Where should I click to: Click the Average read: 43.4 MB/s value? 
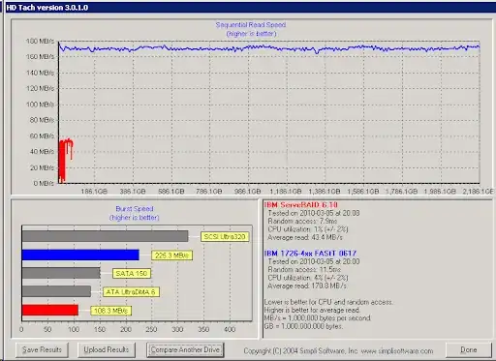[305, 237]
